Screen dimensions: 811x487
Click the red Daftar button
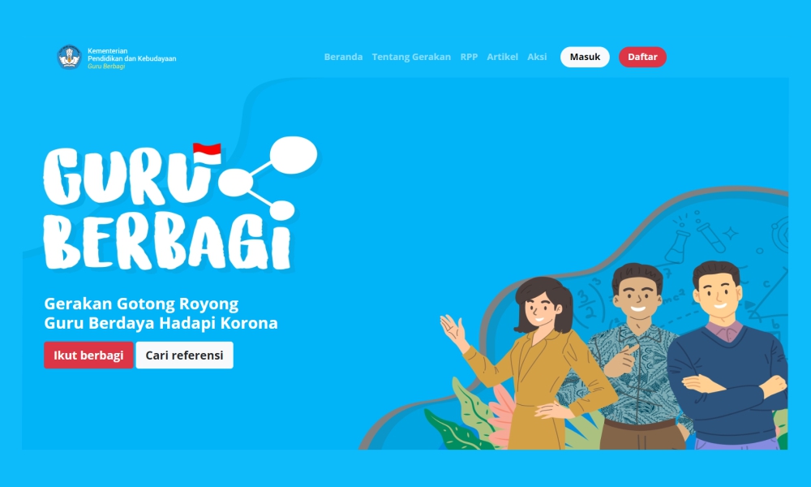point(642,57)
